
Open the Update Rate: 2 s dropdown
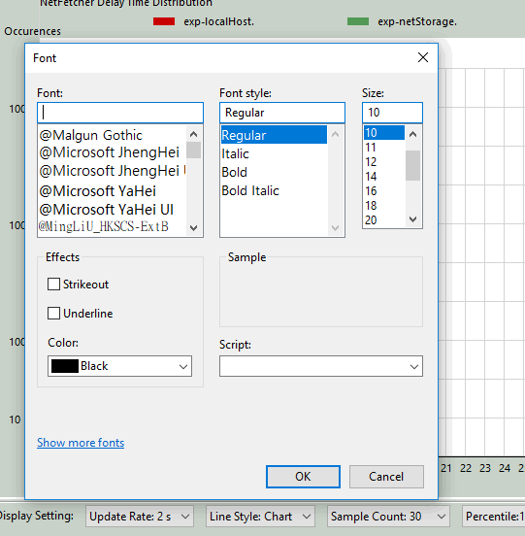pyautogui.click(x=140, y=517)
